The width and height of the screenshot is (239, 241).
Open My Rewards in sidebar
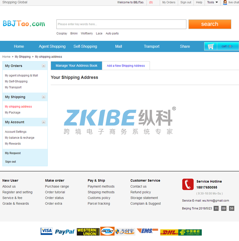(x=13, y=144)
